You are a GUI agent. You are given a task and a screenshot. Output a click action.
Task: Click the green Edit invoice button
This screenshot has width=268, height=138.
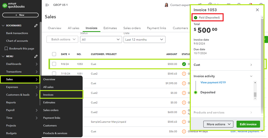248,124
